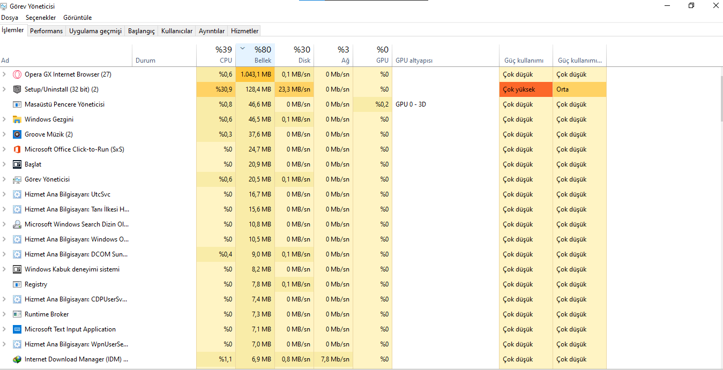Image resolution: width=723 pixels, height=370 pixels.
Task: Switch to the Performans tab
Action: coord(46,31)
